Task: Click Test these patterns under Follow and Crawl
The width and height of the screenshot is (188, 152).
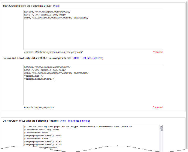Action: pyautogui.click(x=92, y=58)
